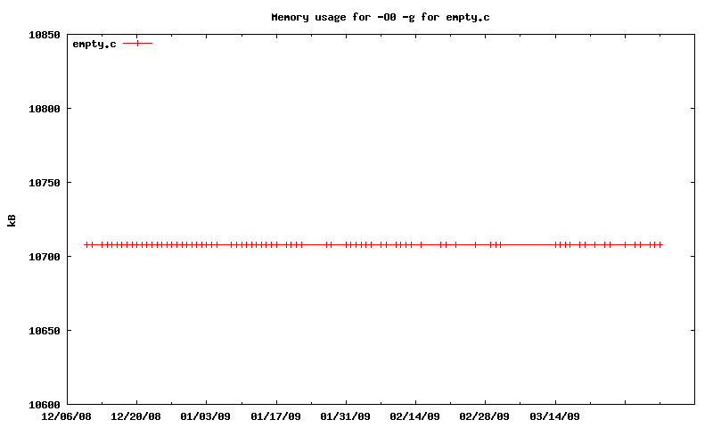Click the 01/17/09 x-axis date
This screenshot has width=713, height=428.
pos(276,416)
